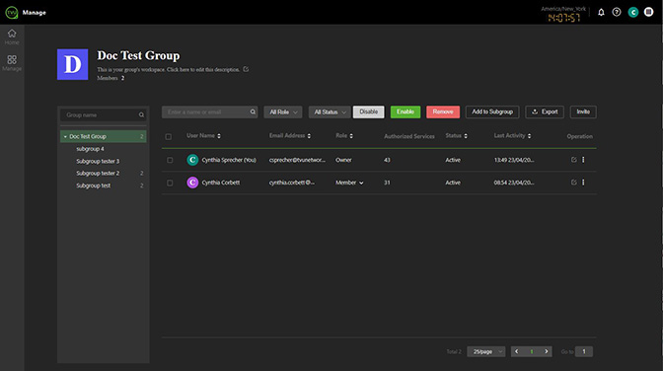
Task: Click search icon in Group name field
Action: point(141,114)
